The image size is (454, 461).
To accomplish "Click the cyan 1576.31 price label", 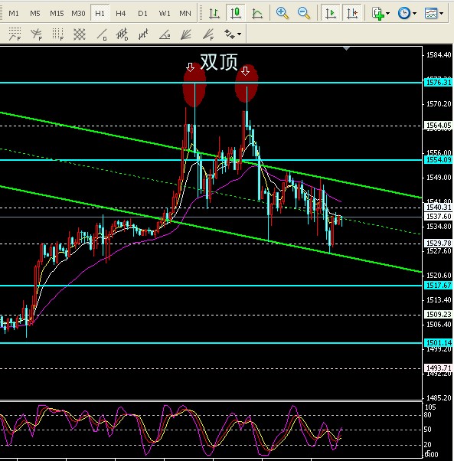I will [438, 83].
